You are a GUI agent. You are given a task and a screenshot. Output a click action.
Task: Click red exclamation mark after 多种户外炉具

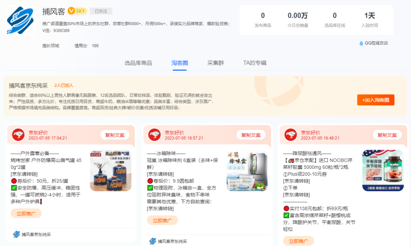[41, 202]
